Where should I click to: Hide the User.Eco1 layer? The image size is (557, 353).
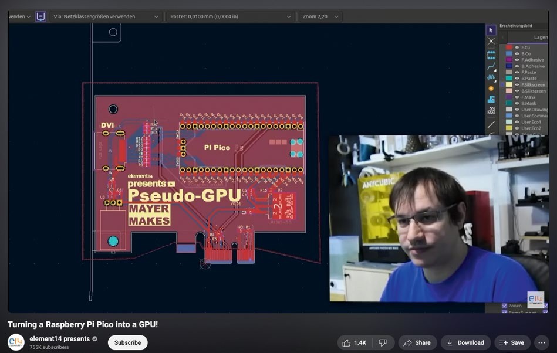(517, 122)
